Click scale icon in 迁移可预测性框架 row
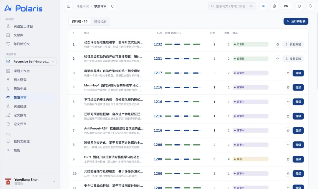The width and height of the screenshot is (318, 189). (x=288, y=116)
